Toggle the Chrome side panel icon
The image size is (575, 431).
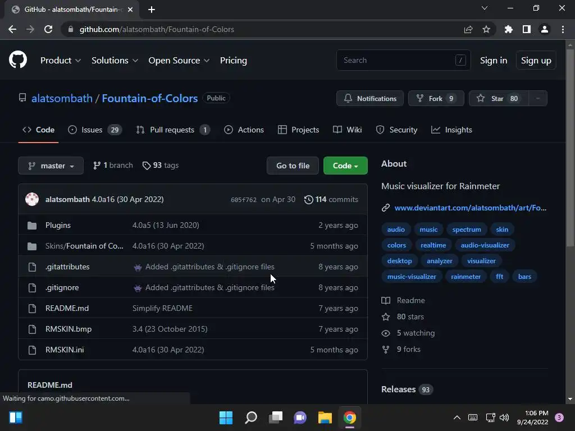pos(527,29)
